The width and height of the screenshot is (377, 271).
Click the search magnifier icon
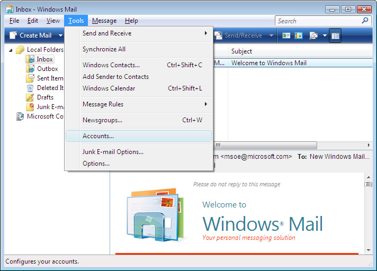point(365,21)
